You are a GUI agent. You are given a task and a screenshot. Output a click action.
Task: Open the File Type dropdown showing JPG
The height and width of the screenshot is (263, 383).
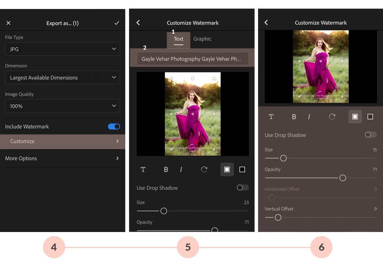click(x=62, y=49)
